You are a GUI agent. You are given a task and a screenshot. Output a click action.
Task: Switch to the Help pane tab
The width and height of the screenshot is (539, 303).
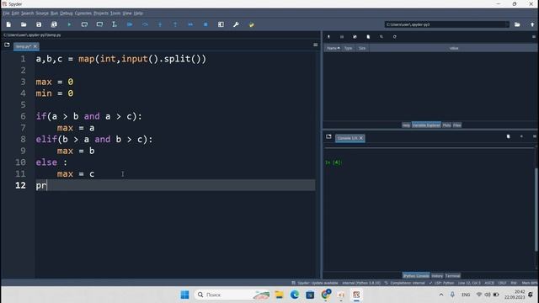[406, 125]
